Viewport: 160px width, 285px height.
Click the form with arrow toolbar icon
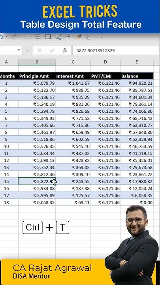coord(68,37)
